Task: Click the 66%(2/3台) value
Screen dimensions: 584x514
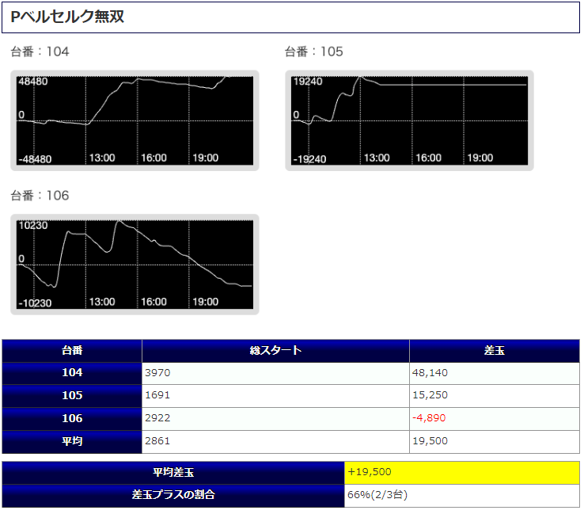Action: (x=377, y=495)
